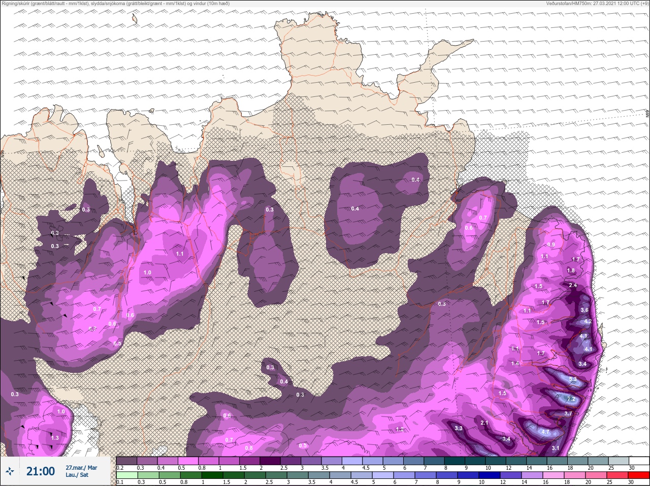
Task: Click the 21:00 forecast time display
Action: point(41,471)
